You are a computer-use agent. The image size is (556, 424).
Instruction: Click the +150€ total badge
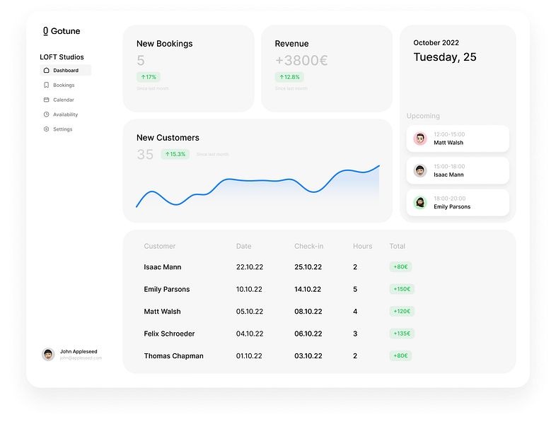click(402, 289)
